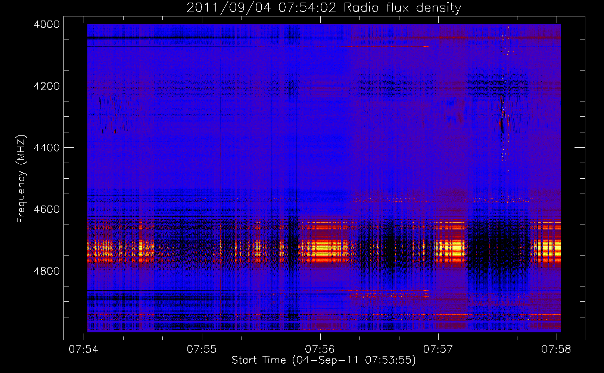Screen dimensions: 604x373
Task: Click the 07:58 time axis label
Action: pyautogui.click(x=556, y=350)
